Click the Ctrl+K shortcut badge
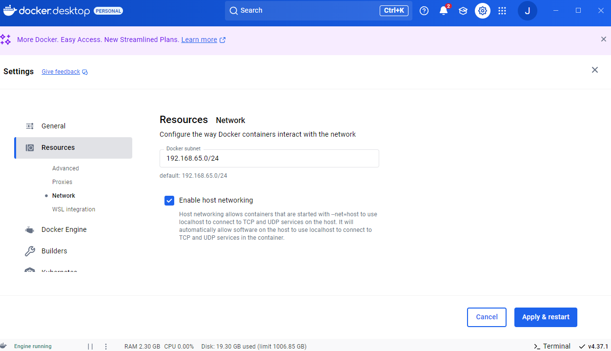The image size is (611, 351). 394,11
